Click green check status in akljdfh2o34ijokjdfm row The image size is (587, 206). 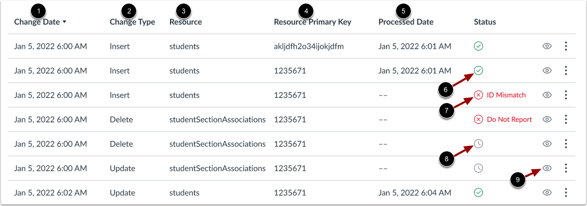[478, 46]
